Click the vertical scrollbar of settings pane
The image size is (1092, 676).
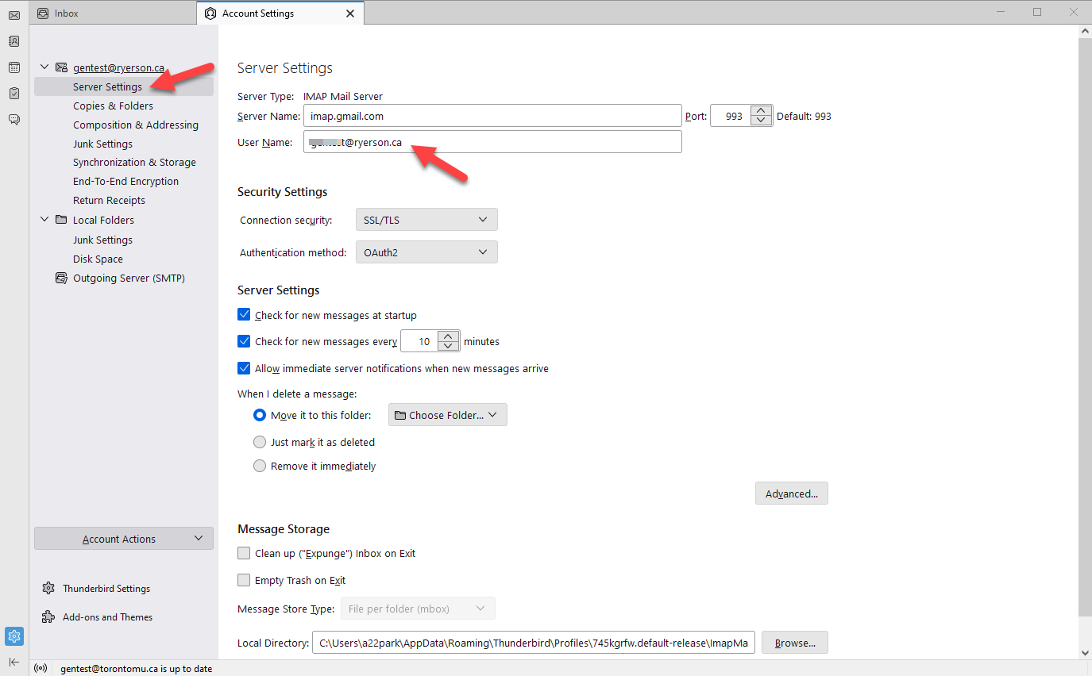(x=1085, y=327)
